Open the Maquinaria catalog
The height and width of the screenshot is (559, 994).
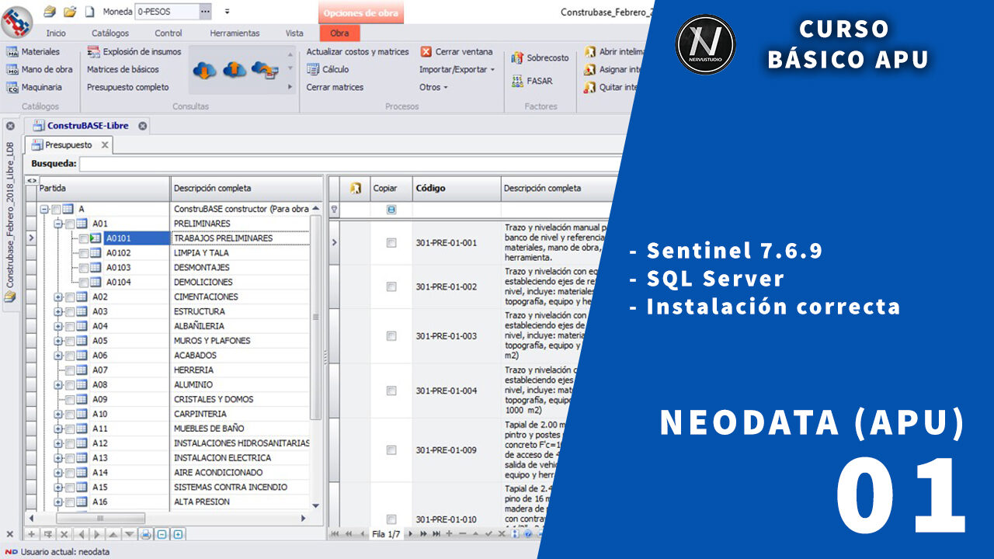[34, 87]
